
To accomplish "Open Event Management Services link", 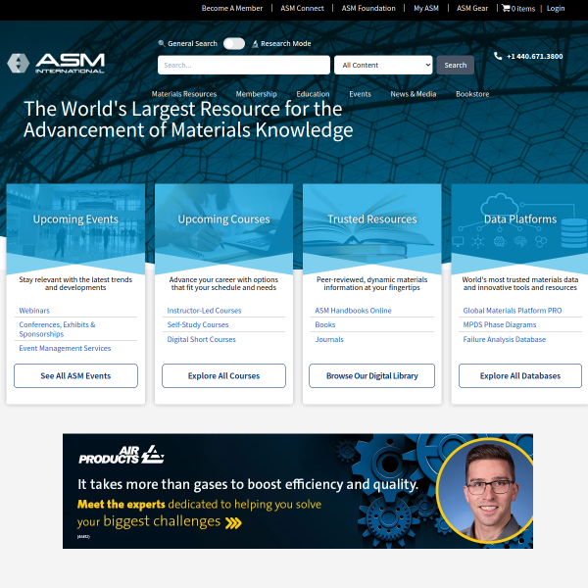I will click(65, 348).
